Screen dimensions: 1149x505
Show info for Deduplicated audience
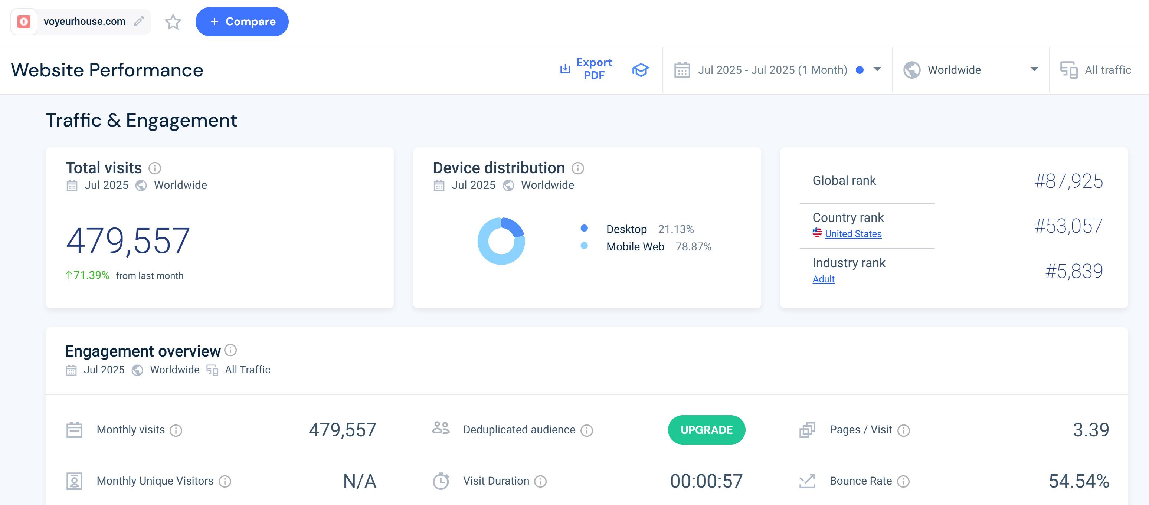tap(586, 430)
